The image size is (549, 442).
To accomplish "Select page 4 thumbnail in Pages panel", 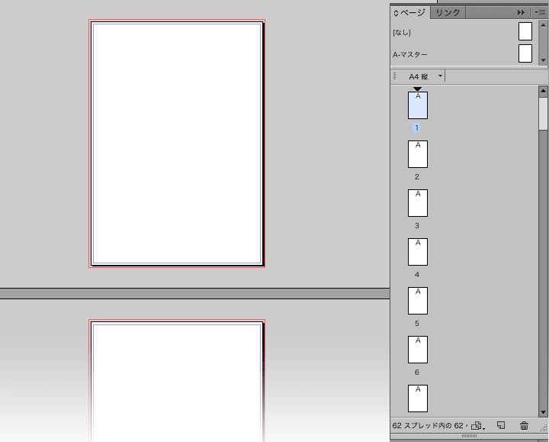I will click(x=417, y=252).
